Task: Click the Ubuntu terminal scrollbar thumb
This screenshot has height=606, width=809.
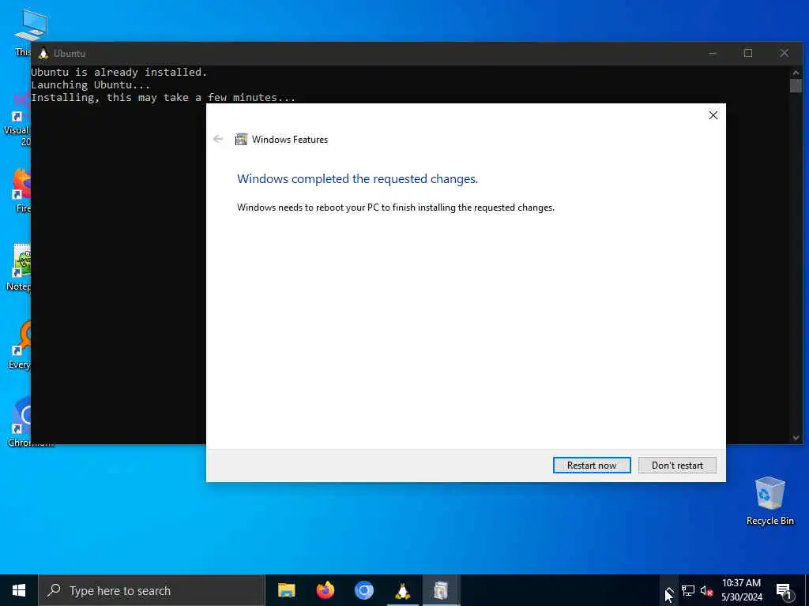Action: coord(796,85)
